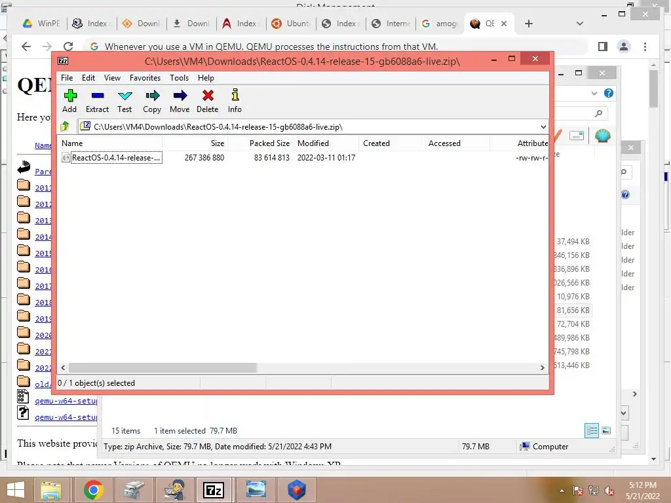Open the Favorites menu in 7-Zip

(x=145, y=78)
